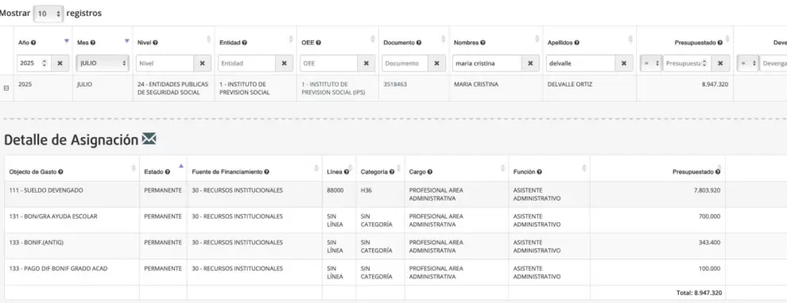Click the help icon next to Estado
This screenshot has height=303, width=787.
[167, 172]
